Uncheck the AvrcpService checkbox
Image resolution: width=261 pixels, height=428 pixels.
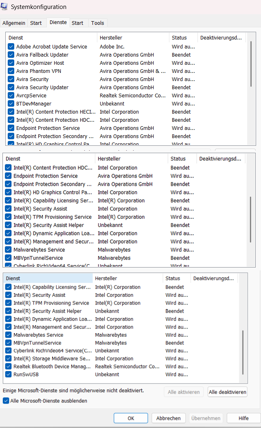tap(11, 96)
